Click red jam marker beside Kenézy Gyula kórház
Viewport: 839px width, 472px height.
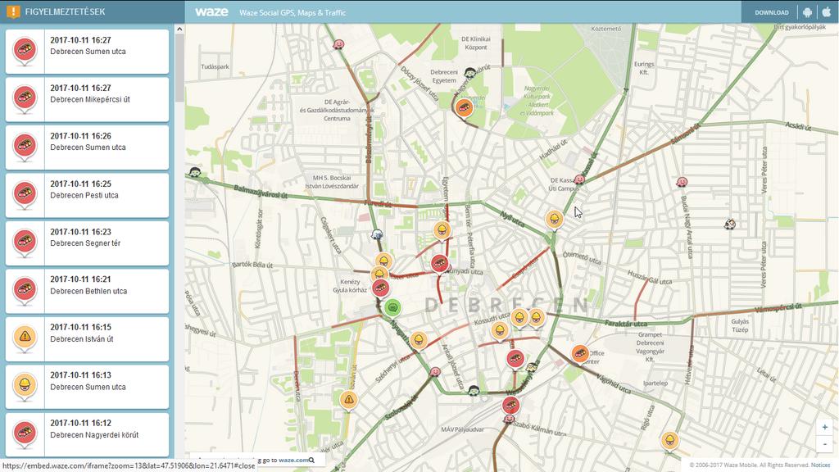point(380,288)
